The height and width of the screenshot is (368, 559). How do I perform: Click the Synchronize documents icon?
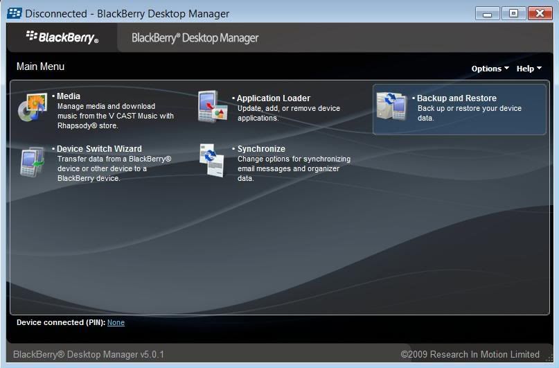pyautogui.click(x=212, y=160)
